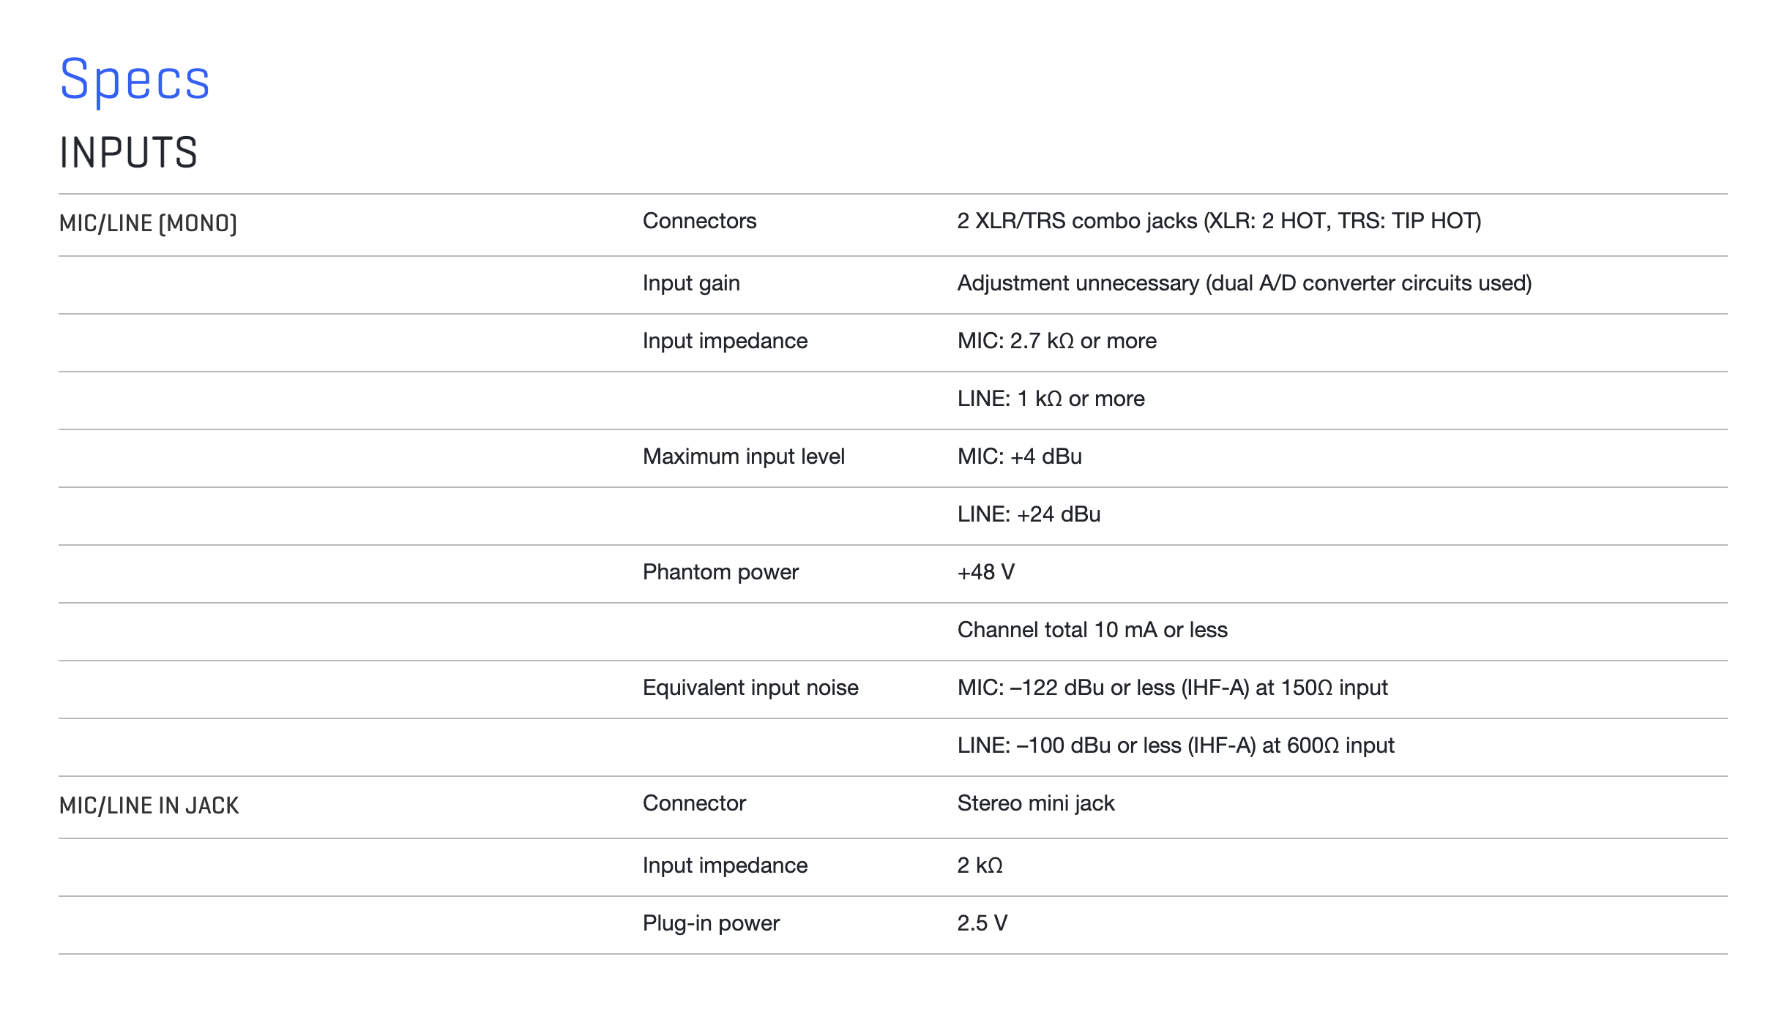This screenshot has height=1011, width=1779.
Task: Click the Connectors spec label
Action: pyautogui.click(x=699, y=221)
